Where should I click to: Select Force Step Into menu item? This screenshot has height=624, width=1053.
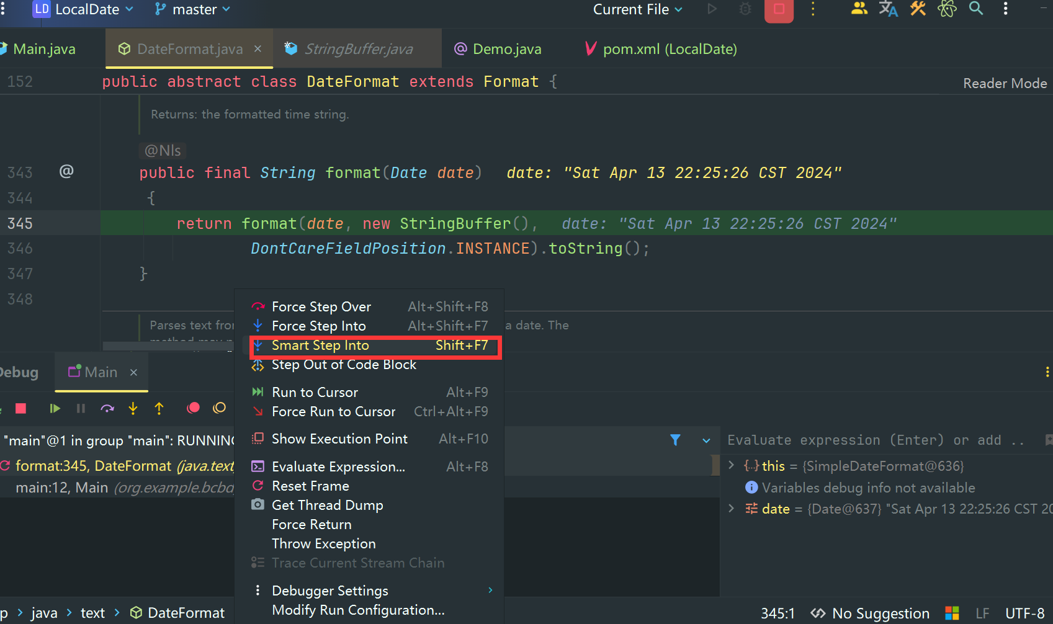click(x=370, y=326)
